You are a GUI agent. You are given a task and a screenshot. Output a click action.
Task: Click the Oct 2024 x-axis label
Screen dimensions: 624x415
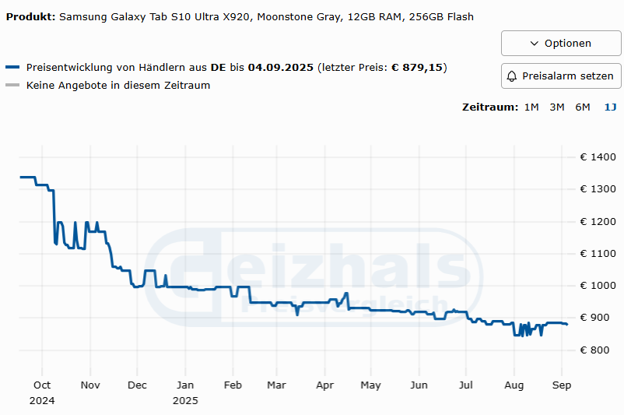[43, 385]
